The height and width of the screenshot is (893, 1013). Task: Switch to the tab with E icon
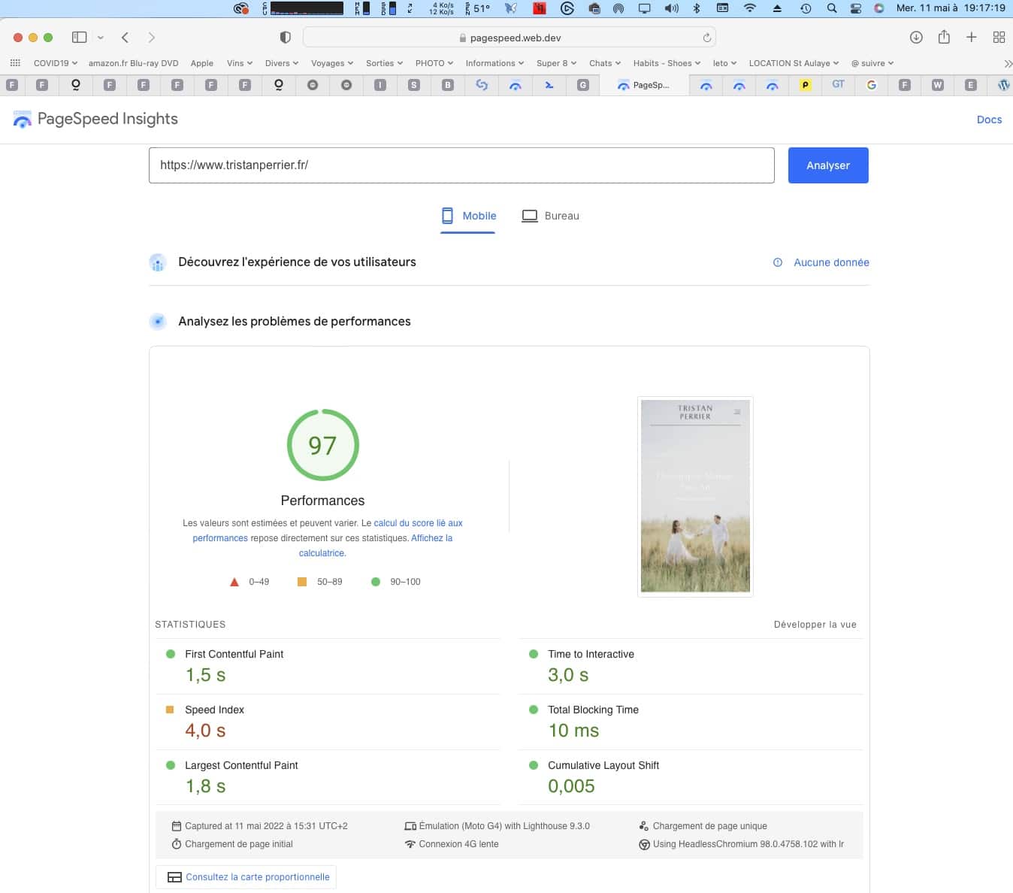click(x=970, y=85)
